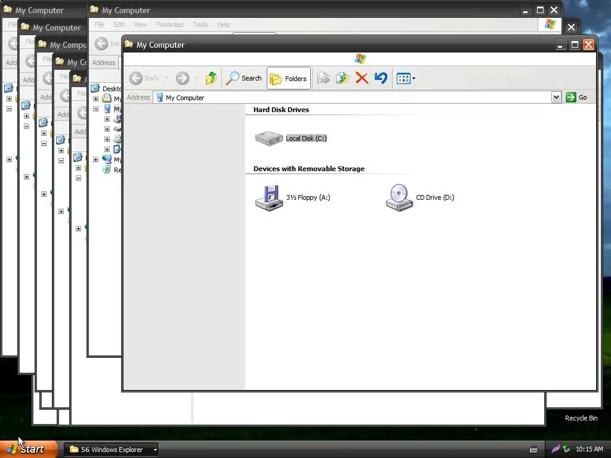
Task: Open the Edit menu in the rear window
Action: tap(119, 24)
